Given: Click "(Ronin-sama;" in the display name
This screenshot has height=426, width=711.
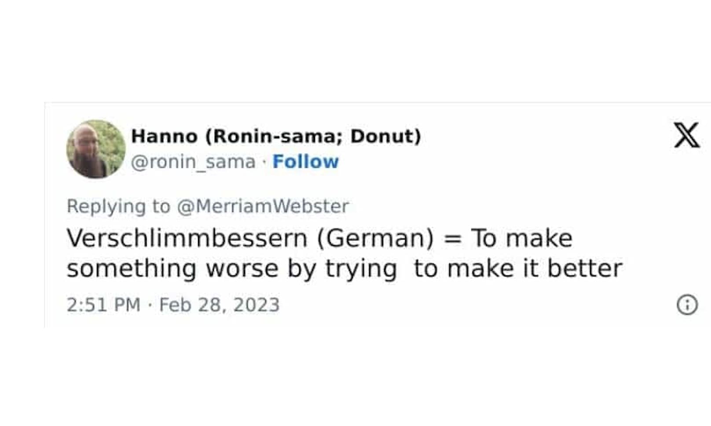Looking at the screenshot, I should point(274,136).
